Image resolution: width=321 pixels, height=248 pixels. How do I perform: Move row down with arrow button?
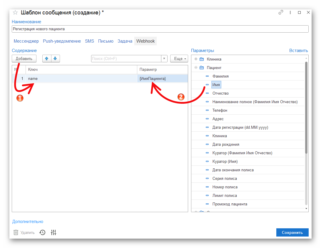pos(55,58)
